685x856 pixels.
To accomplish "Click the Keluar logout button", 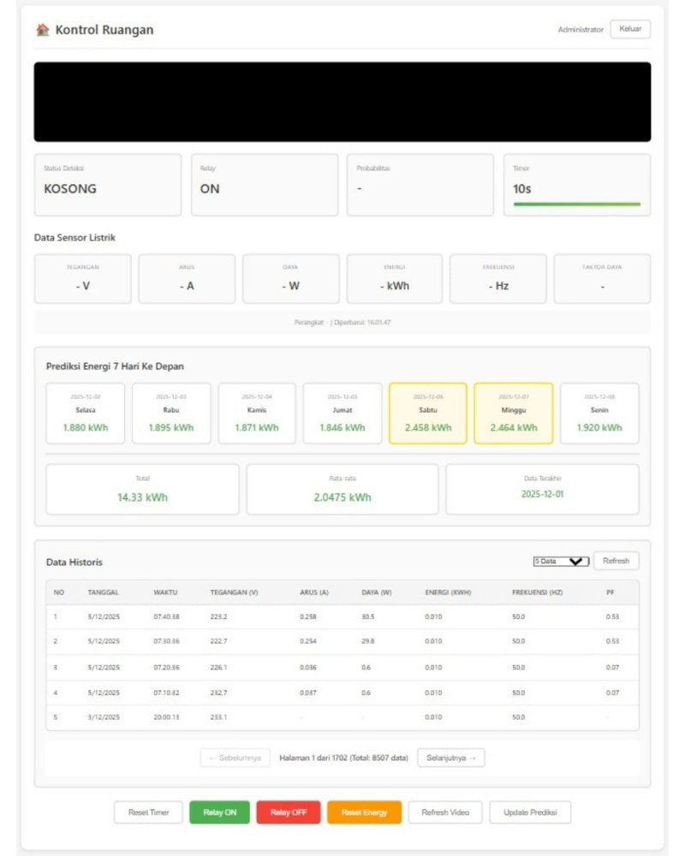I will tap(630, 29).
